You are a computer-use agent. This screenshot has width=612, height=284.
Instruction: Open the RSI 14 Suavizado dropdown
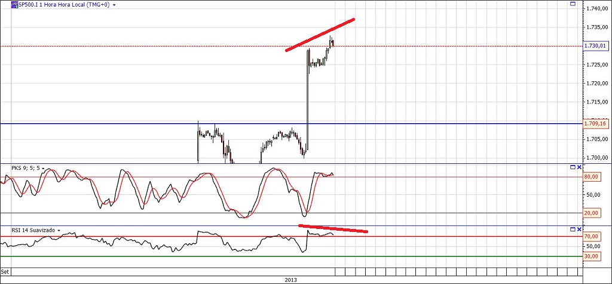(59, 231)
